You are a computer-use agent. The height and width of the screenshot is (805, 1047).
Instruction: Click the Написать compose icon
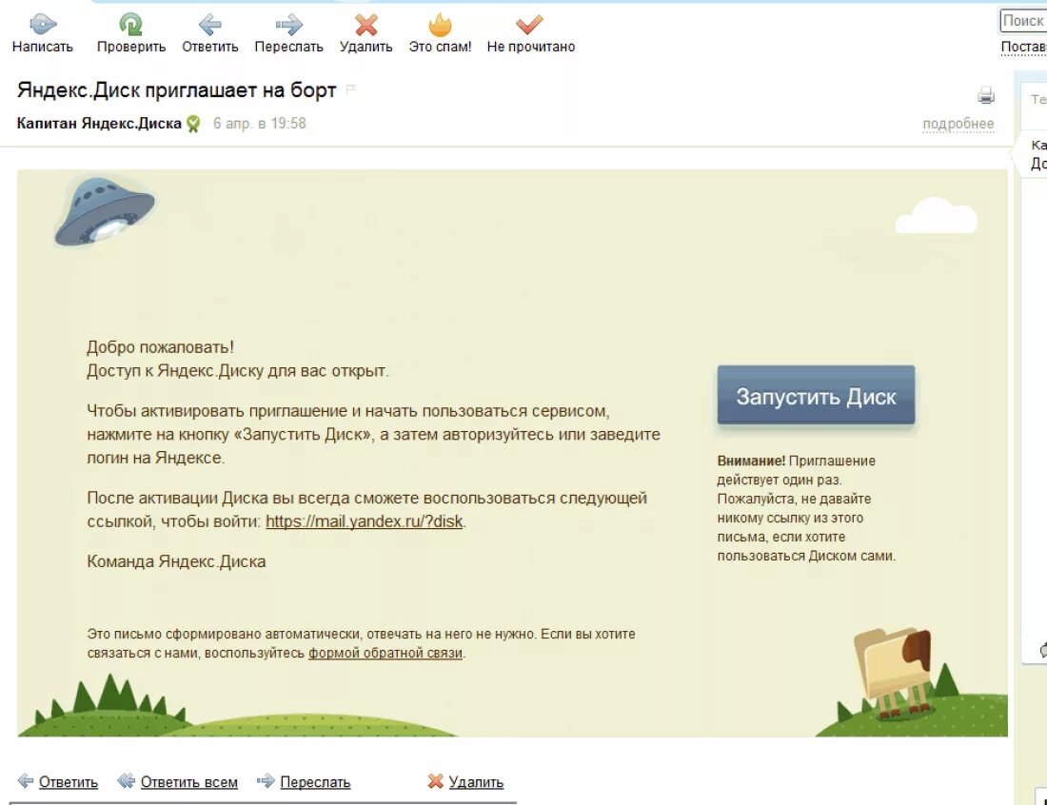(43, 25)
